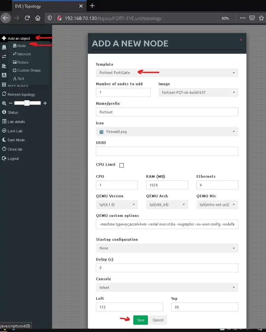Image resolution: width=266 pixels, height=332 pixels.
Task: Click Logout in sidebar
Action: tap(10, 159)
